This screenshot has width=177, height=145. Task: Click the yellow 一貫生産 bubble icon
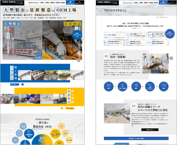[55, 134]
